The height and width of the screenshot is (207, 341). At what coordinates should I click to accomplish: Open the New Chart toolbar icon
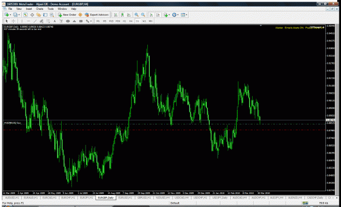[7, 15]
